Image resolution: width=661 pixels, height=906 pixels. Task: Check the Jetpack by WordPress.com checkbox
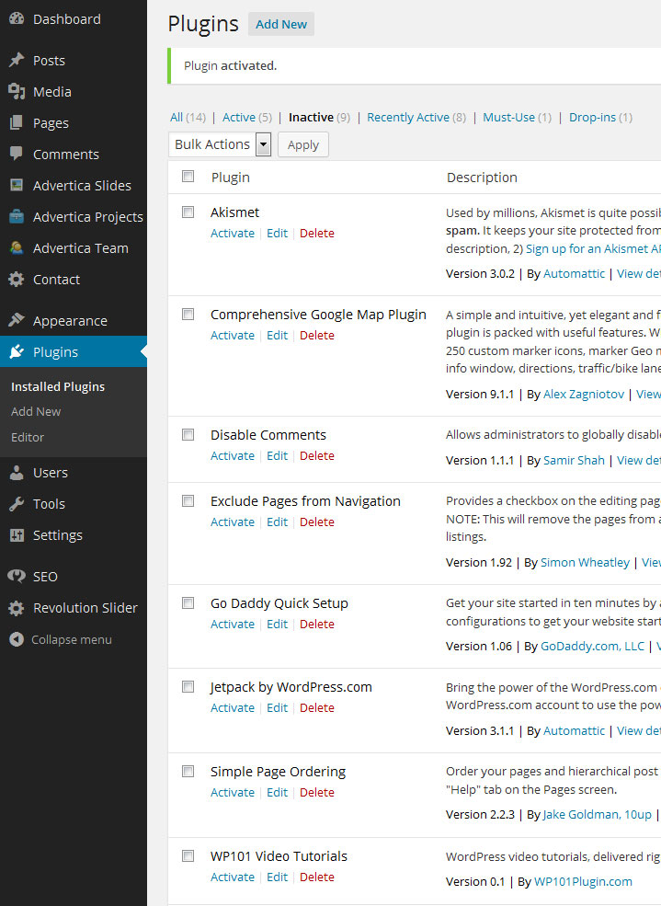pos(188,687)
